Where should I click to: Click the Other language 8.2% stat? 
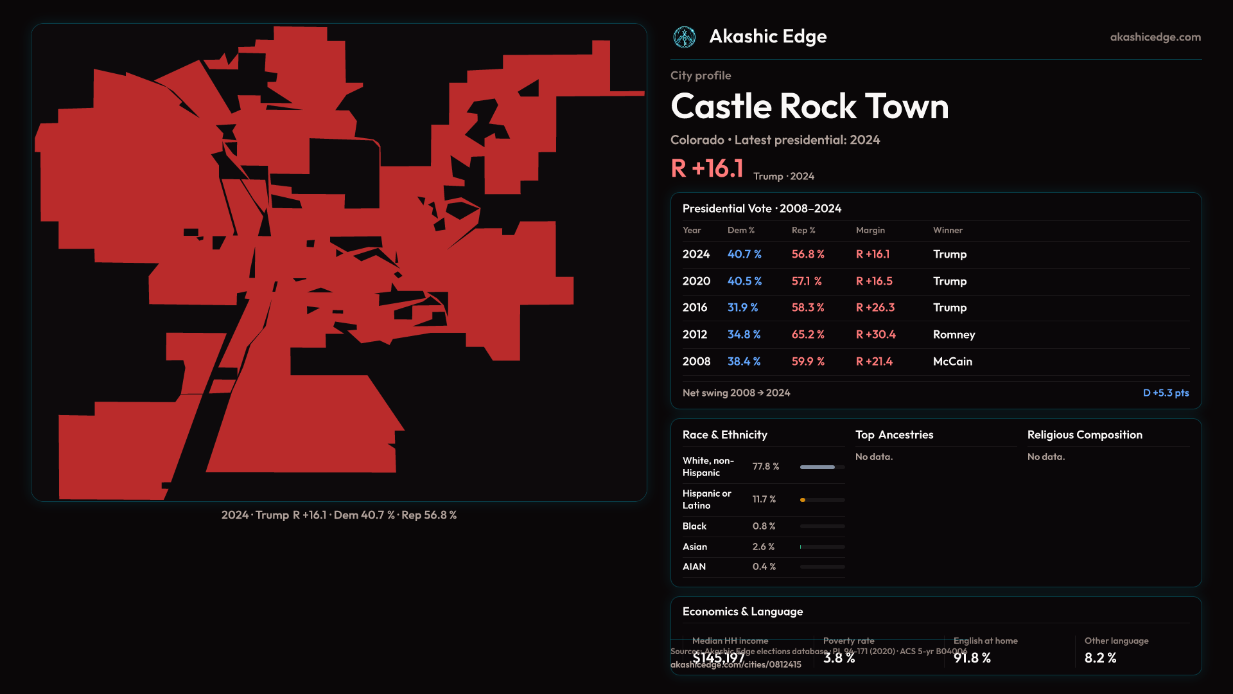coord(1100,658)
